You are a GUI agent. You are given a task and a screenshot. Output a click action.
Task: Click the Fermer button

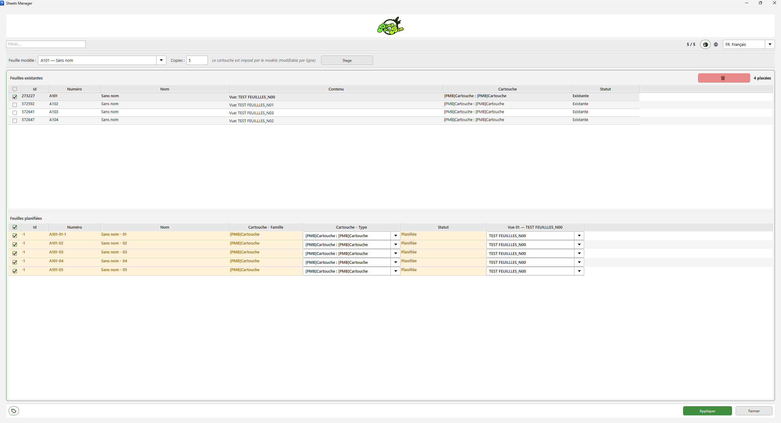coord(754,411)
